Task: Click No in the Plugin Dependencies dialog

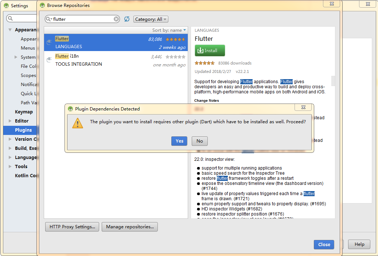Action: click(200, 141)
